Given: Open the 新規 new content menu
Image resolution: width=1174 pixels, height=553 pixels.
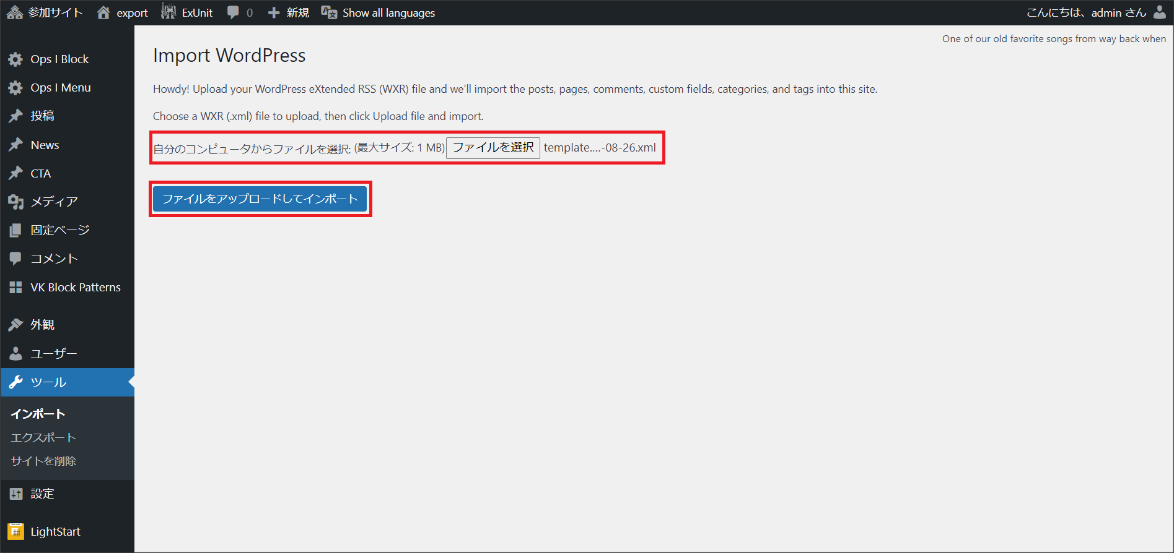Looking at the screenshot, I should tap(288, 12).
